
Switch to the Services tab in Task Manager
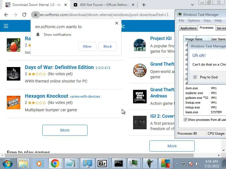tap(221, 28)
